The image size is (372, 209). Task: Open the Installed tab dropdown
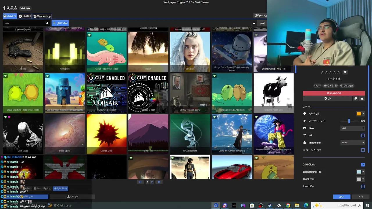(10, 16)
